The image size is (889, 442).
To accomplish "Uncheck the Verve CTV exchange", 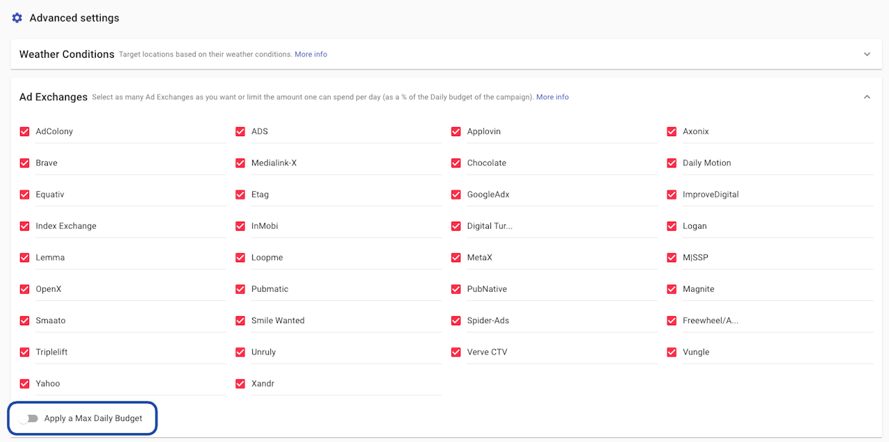I will [456, 352].
